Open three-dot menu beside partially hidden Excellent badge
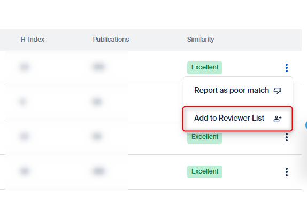 point(287,137)
